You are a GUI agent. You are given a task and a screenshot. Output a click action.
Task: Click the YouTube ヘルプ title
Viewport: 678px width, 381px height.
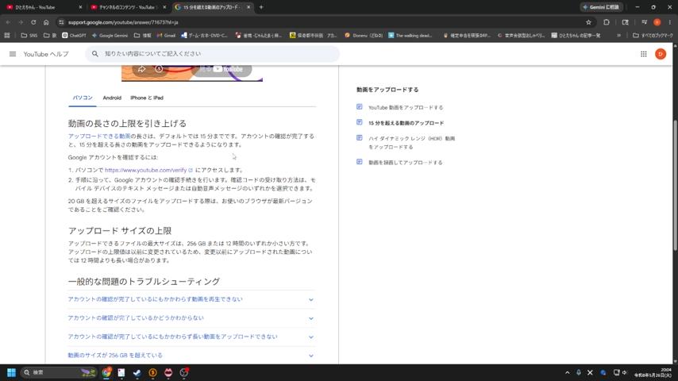point(46,54)
